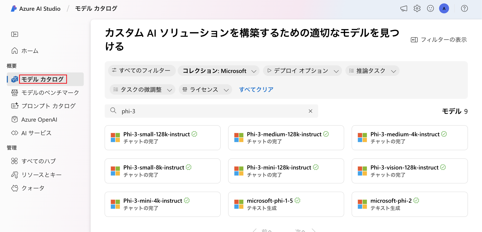
Task: Select モデル カタログ in sidebar
Action: point(45,79)
